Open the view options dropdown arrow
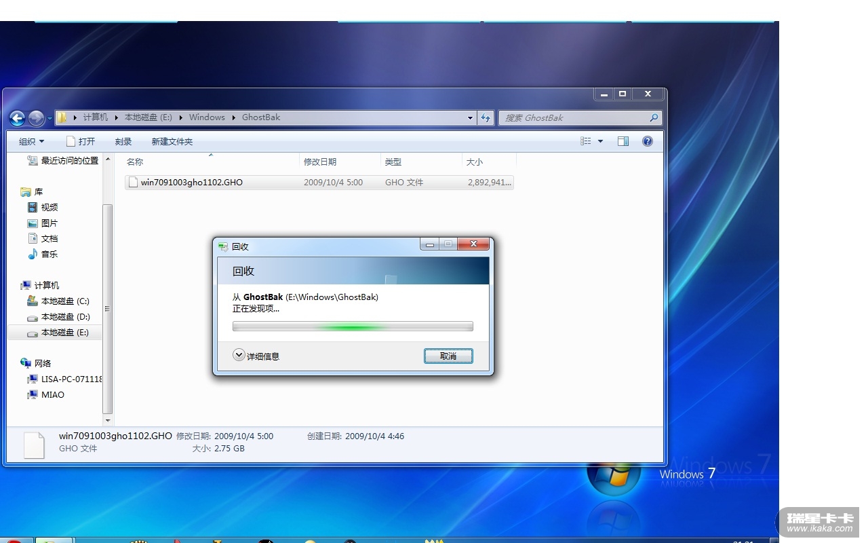 600,141
